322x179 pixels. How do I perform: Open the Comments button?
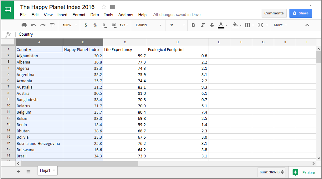[274, 13]
